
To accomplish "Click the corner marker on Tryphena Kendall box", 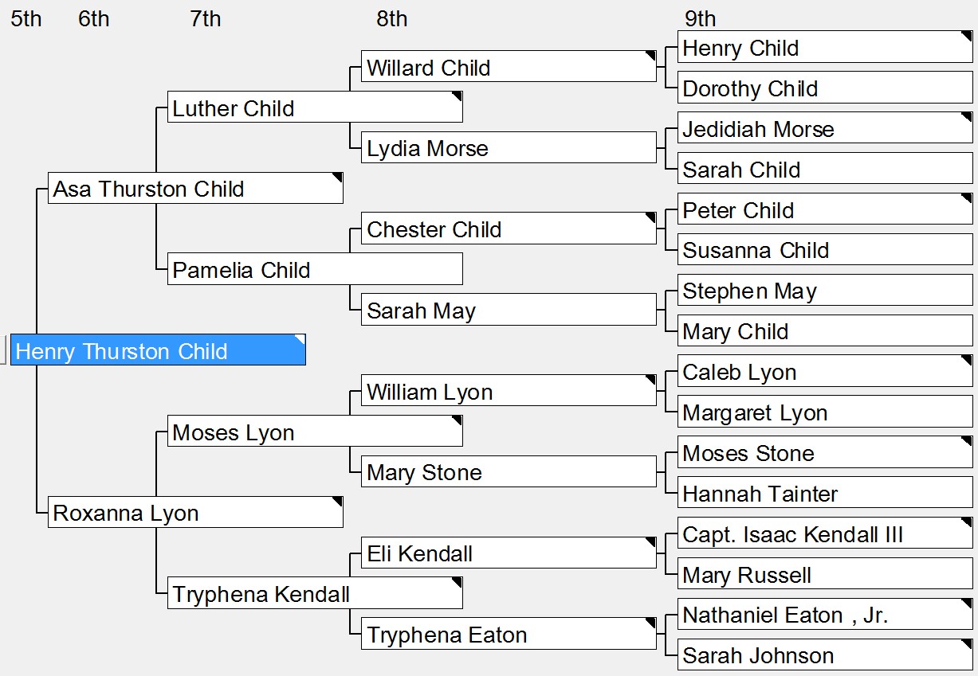I will 457,583.
